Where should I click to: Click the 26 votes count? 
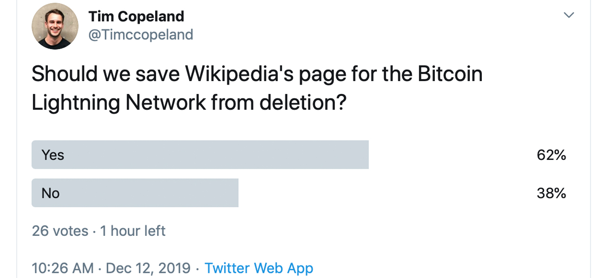tap(60, 231)
